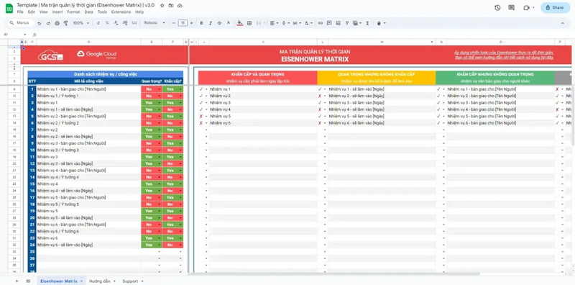
Task: Open the Extensions menu
Action: click(x=121, y=12)
